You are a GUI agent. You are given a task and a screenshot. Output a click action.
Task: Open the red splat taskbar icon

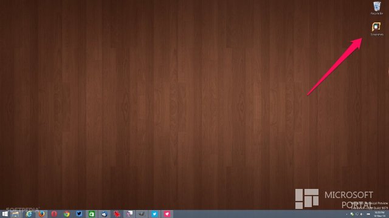pyautogui.click(x=117, y=214)
